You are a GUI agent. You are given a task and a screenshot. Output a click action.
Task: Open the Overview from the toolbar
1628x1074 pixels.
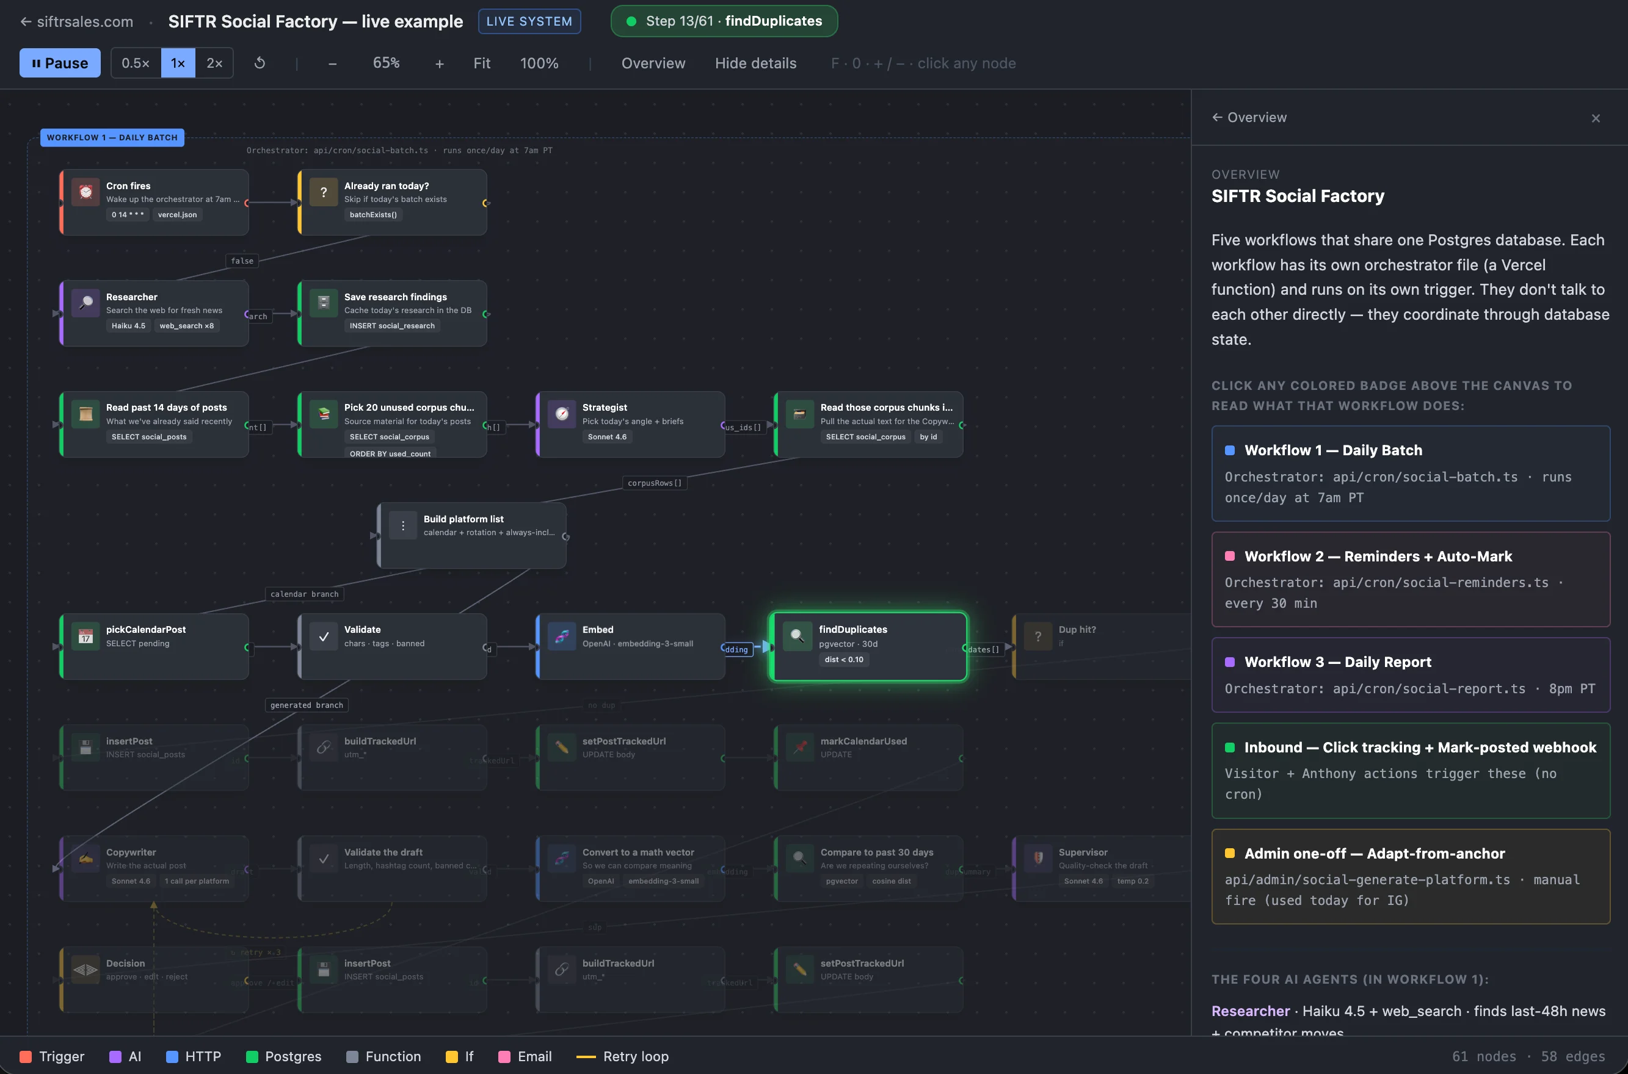653,63
